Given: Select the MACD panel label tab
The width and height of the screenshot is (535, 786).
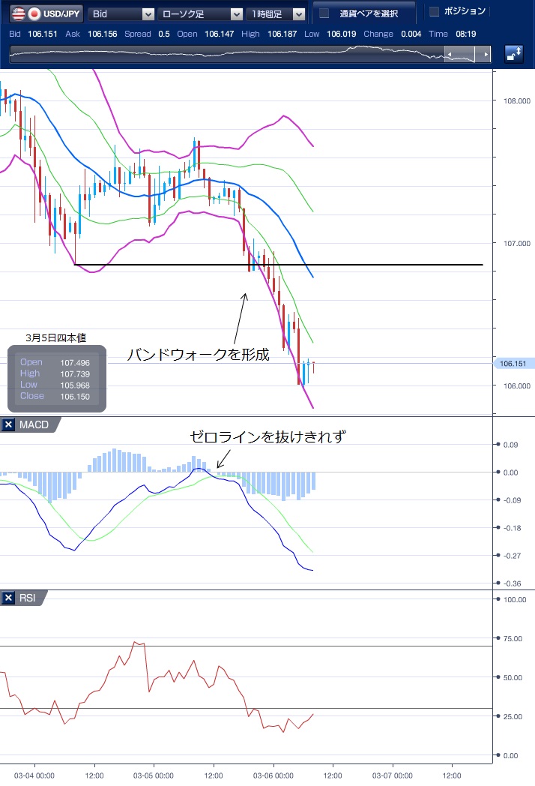Looking at the screenshot, I should [x=34, y=425].
